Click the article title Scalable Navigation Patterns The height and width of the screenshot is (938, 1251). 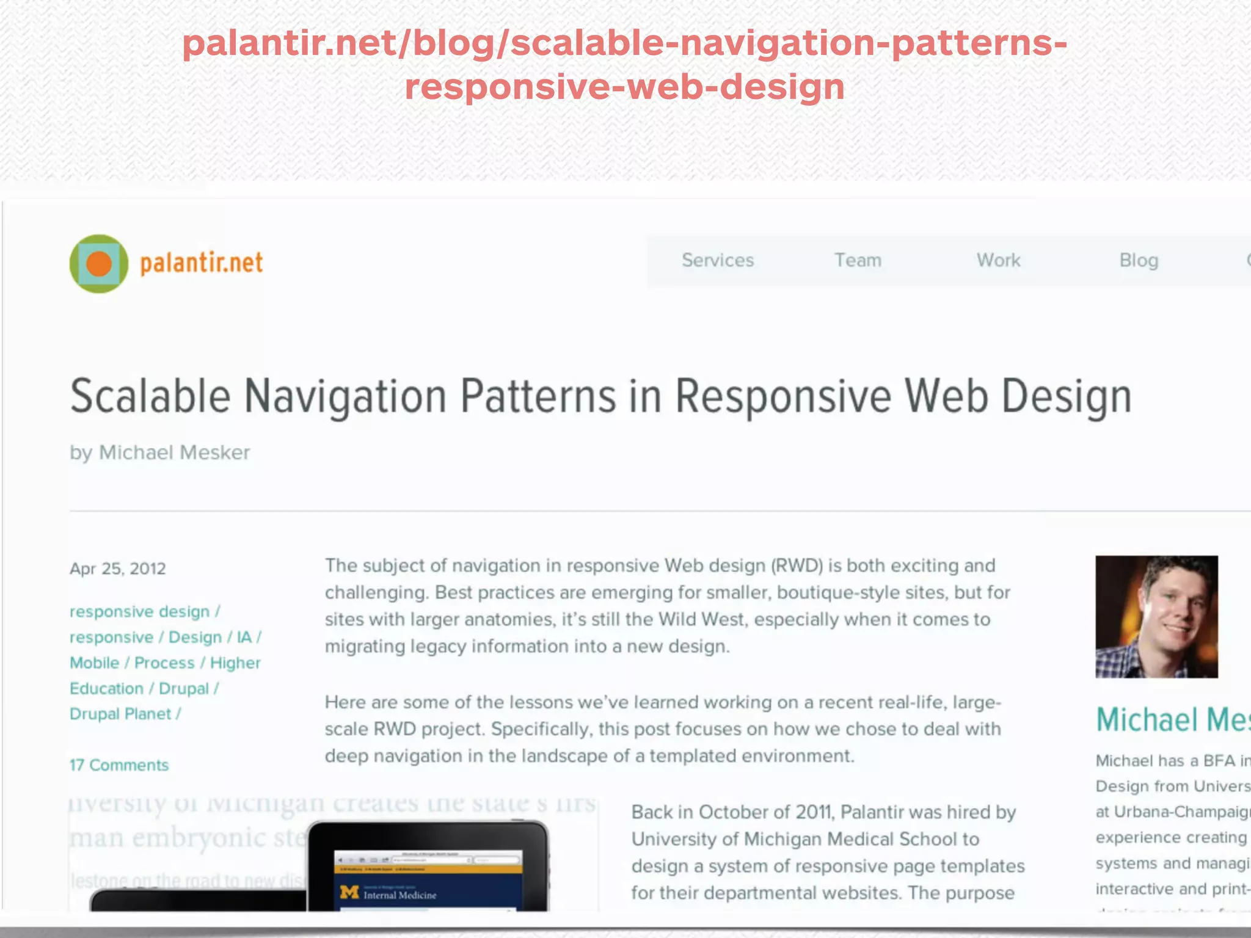[601, 397]
